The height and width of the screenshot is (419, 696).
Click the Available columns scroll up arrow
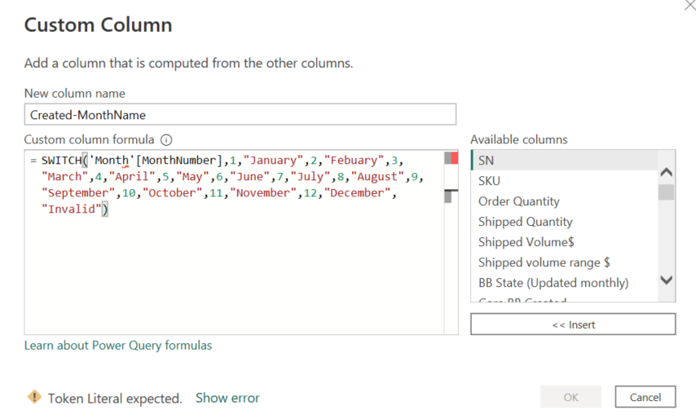667,172
